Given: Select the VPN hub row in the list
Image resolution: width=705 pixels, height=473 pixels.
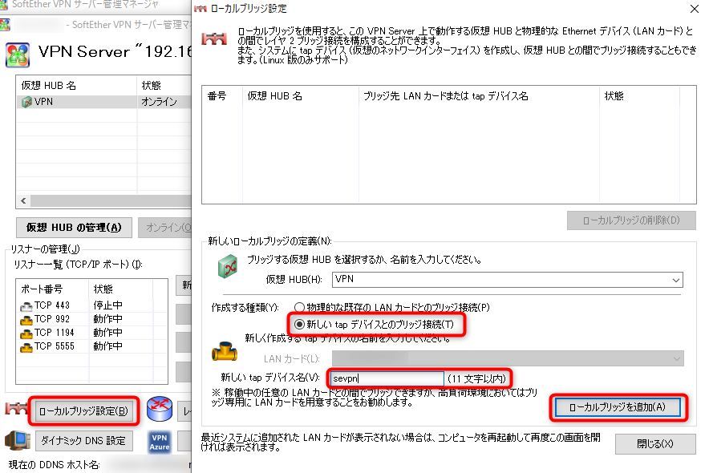Looking at the screenshot, I should pos(103,102).
